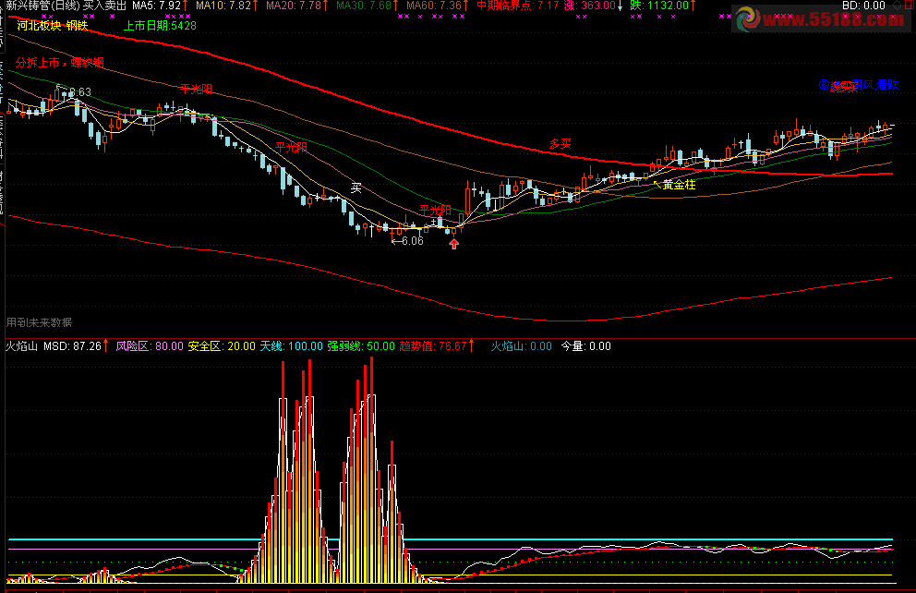Click the 多买 signal label

(560, 144)
